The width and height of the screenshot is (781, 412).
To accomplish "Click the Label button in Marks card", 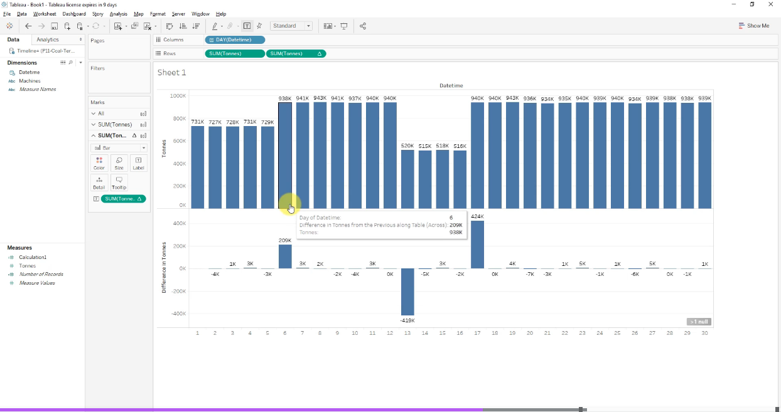I will click(138, 164).
